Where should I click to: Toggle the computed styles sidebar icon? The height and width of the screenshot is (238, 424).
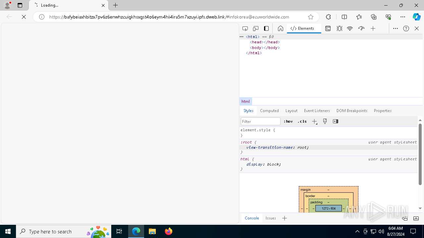[336, 121]
